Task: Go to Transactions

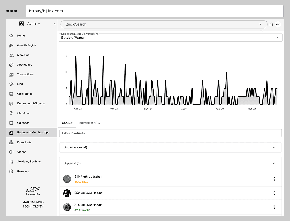Action: [x=26, y=74]
